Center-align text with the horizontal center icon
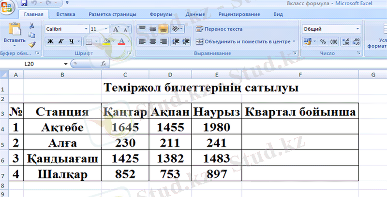The width and height of the screenshot is (387, 197). 153,42
